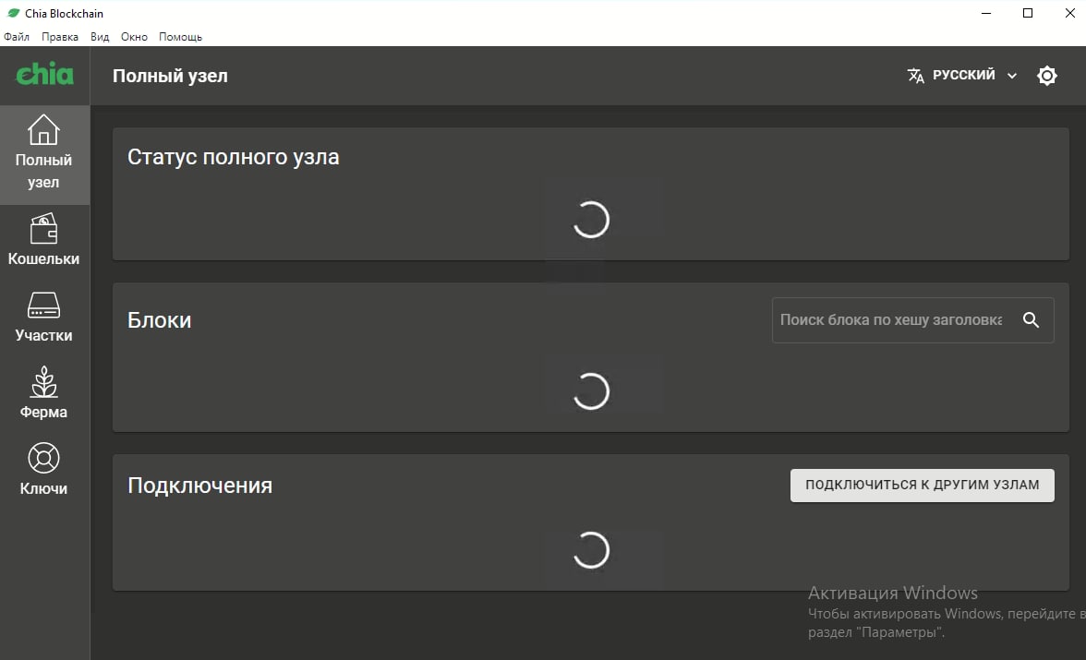The image size is (1086, 660).
Task: Click the Статус полного узла heading
Action: (x=234, y=157)
